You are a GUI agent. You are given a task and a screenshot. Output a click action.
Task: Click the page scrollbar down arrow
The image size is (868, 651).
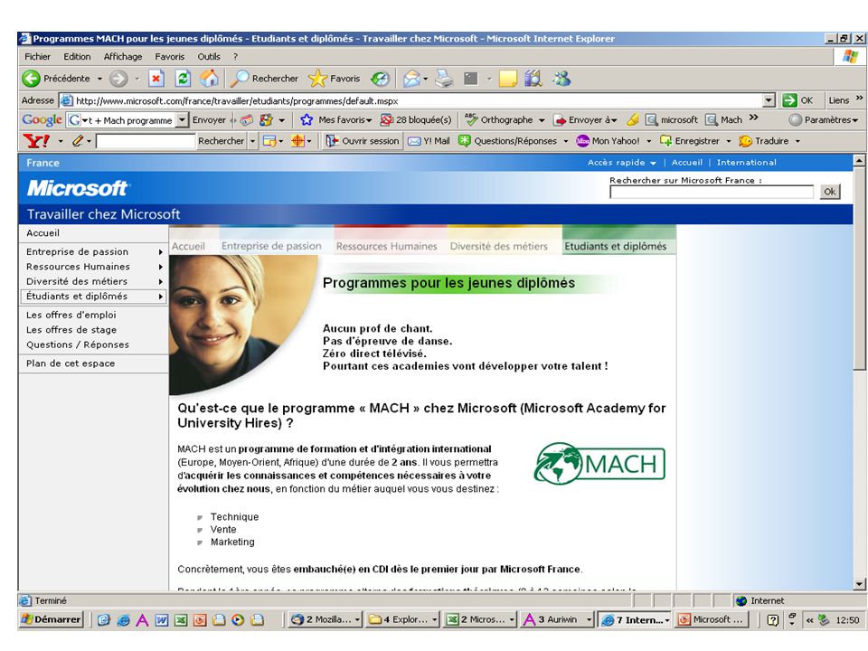coord(859,584)
